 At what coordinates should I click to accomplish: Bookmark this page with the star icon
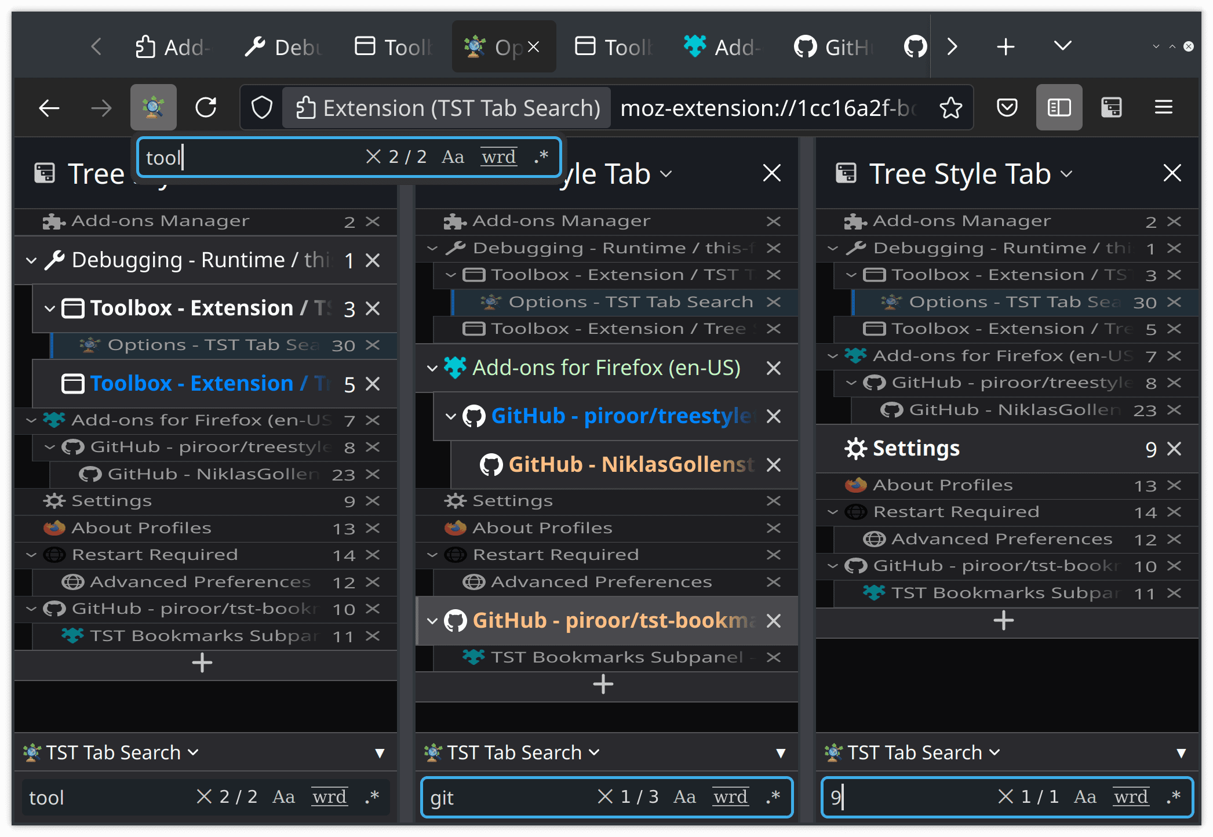950,108
